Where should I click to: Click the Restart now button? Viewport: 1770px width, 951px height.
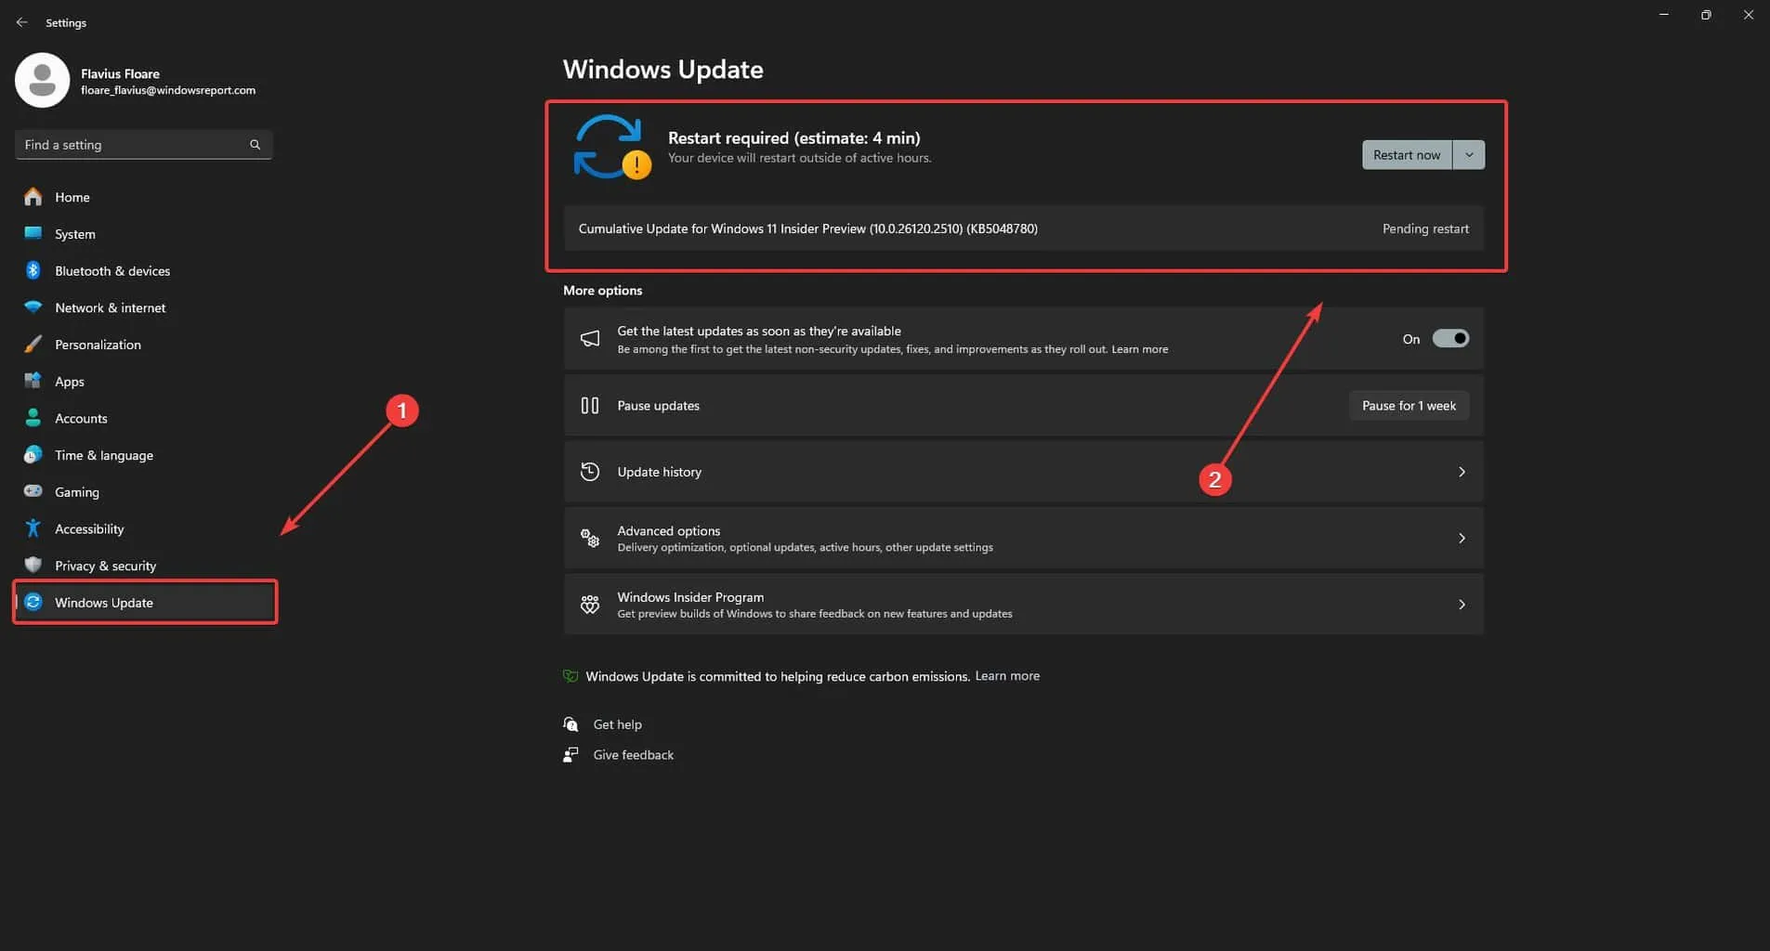(1407, 155)
